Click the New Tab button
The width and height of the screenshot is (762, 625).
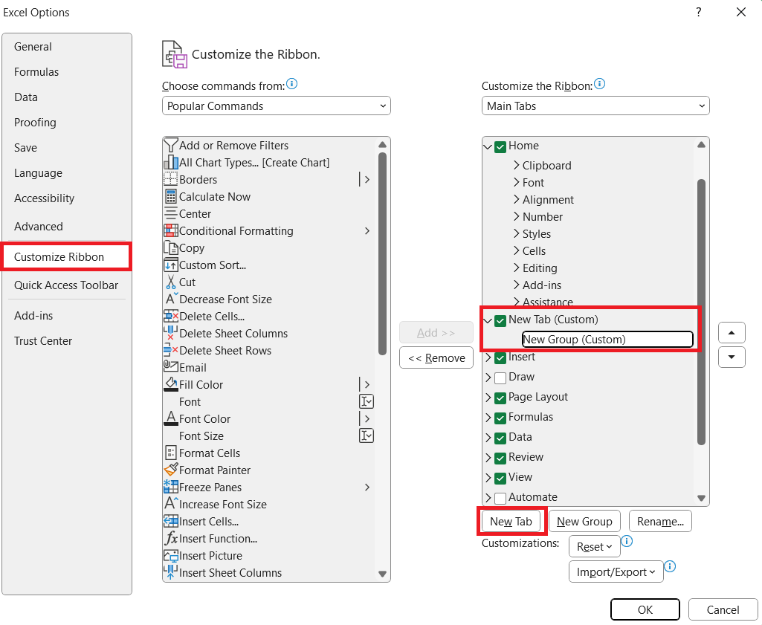pyautogui.click(x=511, y=522)
